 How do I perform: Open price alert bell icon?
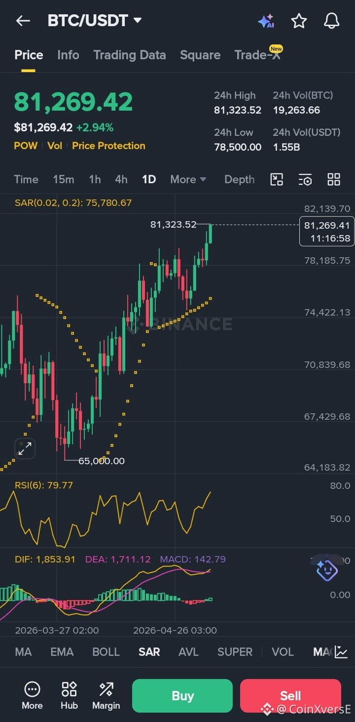tap(331, 21)
